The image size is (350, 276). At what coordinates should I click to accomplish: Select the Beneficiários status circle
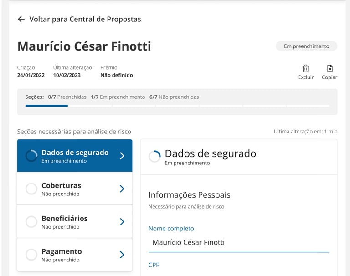coord(31,222)
